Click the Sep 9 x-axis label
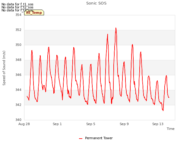The height and width of the screenshot is (144, 193). (x=124, y=124)
